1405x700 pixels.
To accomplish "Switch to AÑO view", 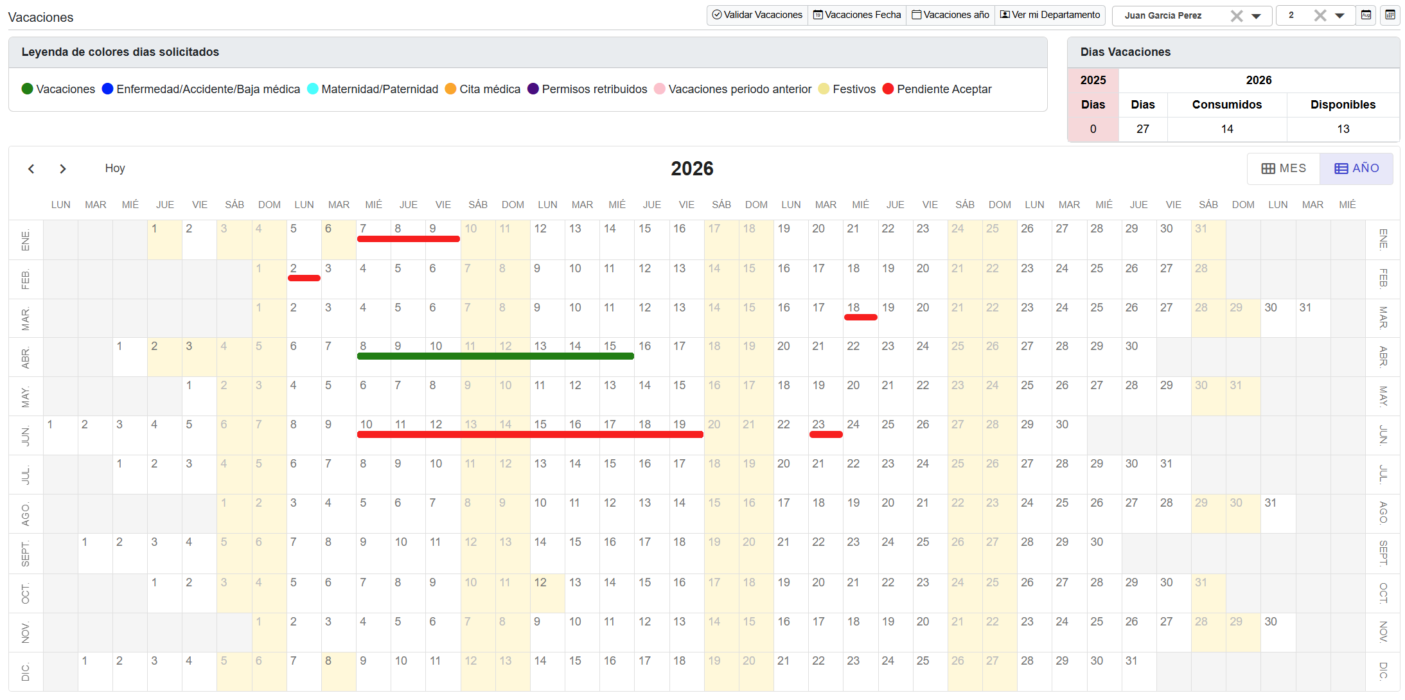I will pyautogui.click(x=1356, y=168).
